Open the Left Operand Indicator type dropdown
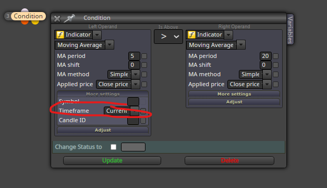Image resolution: width=327 pixels, height=188 pixels. (97, 35)
